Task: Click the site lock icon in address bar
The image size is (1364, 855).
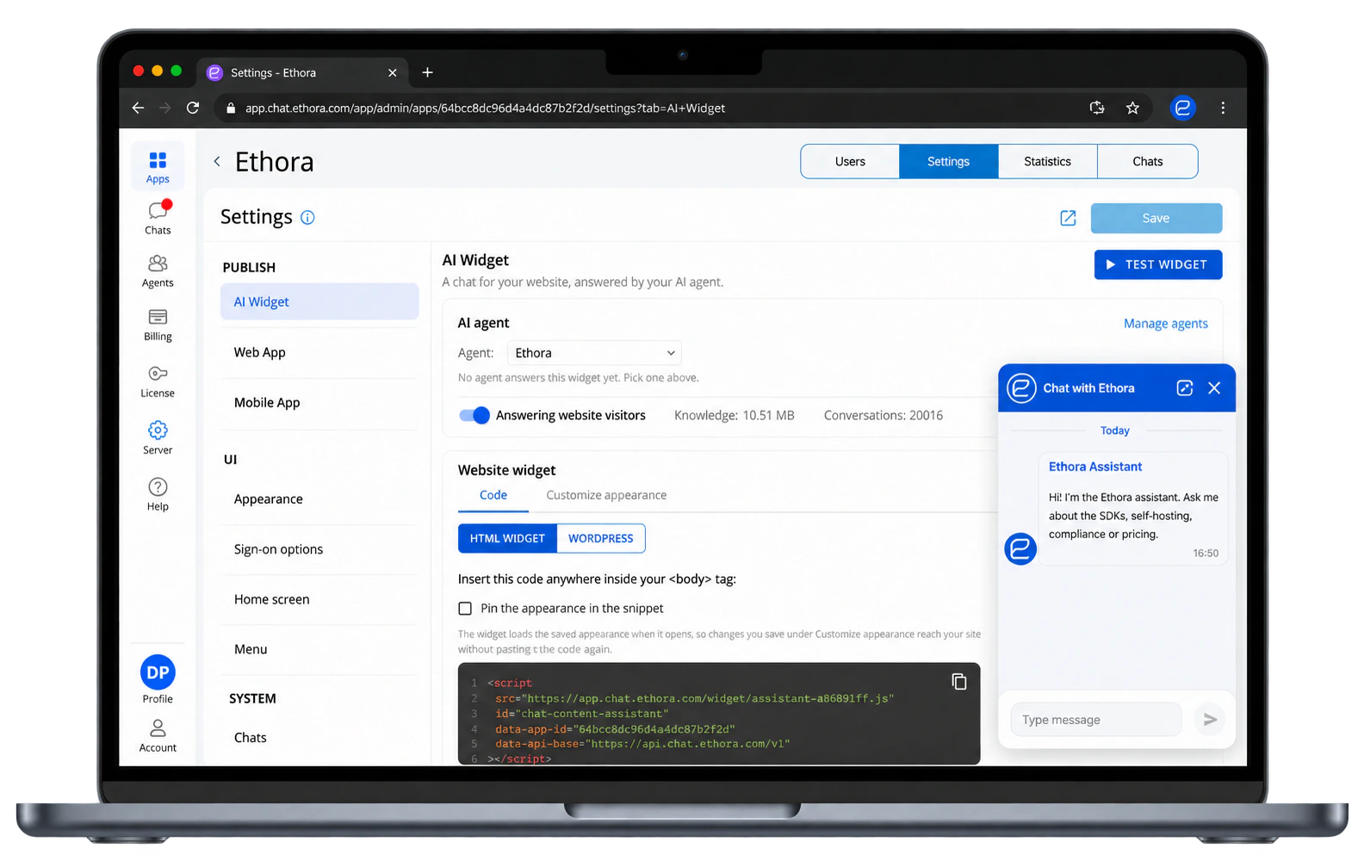Action: click(x=230, y=108)
